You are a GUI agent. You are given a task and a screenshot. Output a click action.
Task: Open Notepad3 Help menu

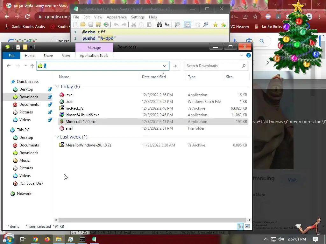point(153,17)
